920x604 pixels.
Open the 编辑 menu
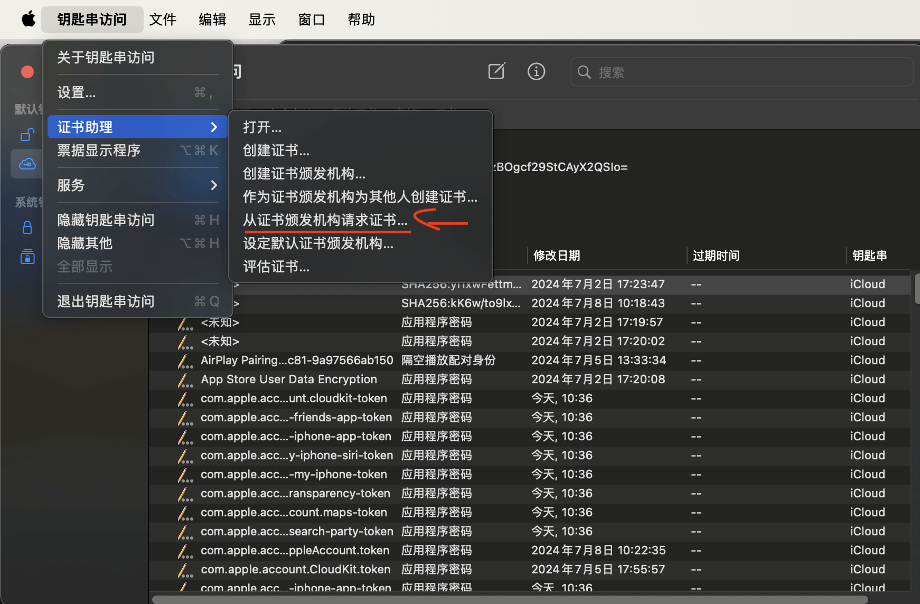point(212,20)
